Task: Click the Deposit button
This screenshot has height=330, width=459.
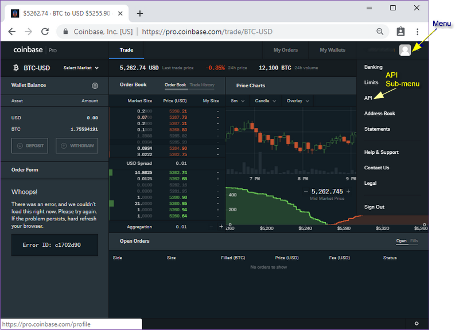Action: coord(30,146)
